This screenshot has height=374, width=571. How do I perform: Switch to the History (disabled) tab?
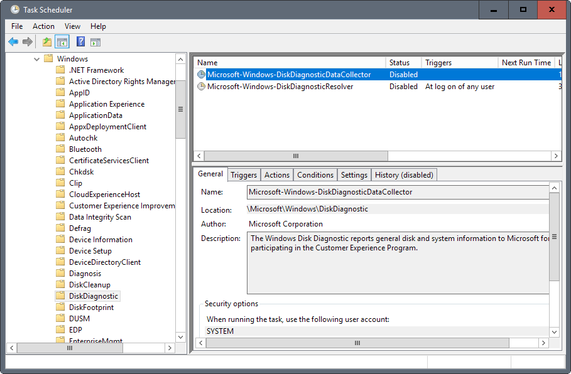pyautogui.click(x=404, y=175)
